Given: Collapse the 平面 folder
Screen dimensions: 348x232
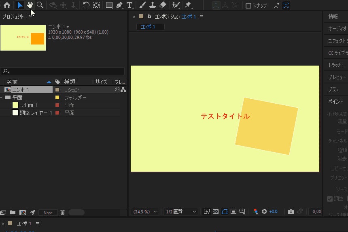Looking at the screenshot, I should [2, 97].
